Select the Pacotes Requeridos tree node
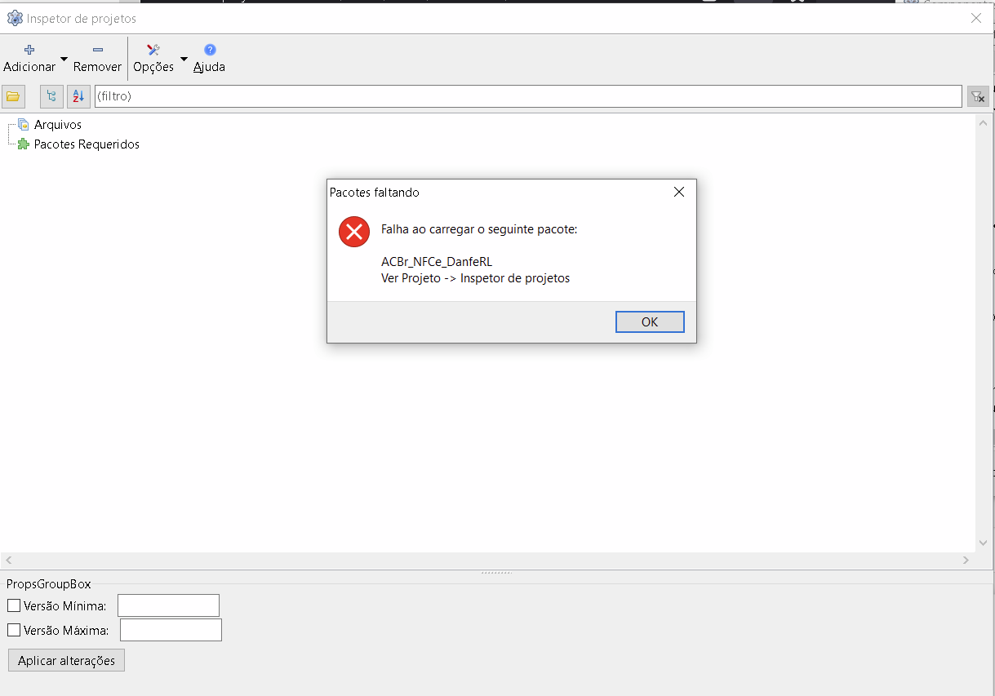The image size is (995, 696). 87,144
